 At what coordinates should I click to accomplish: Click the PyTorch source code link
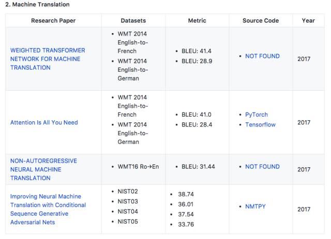click(x=257, y=115)
